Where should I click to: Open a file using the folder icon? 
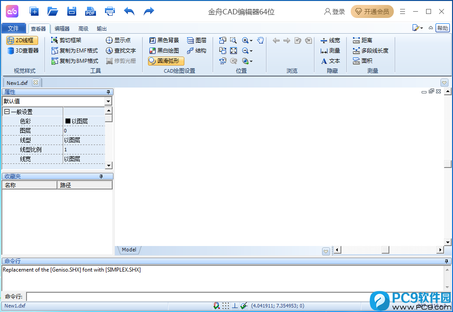(52, 11)
